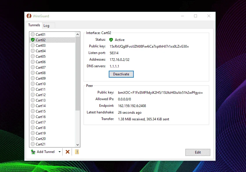This screenshot has width=246, height=172.
Task: Remove selected tunnel with red X
Action: point(68,152)
